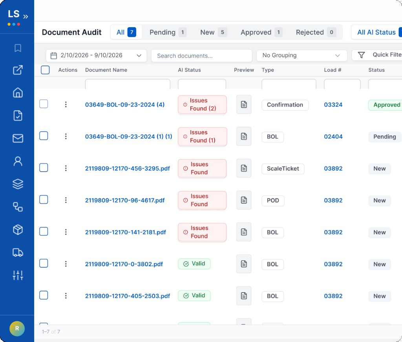The image size is (402, 342).
Task: Preview document 03649-BOL-09-23-2024 (1) (1)
Action: pyautogui.click(x=244, y=136)
